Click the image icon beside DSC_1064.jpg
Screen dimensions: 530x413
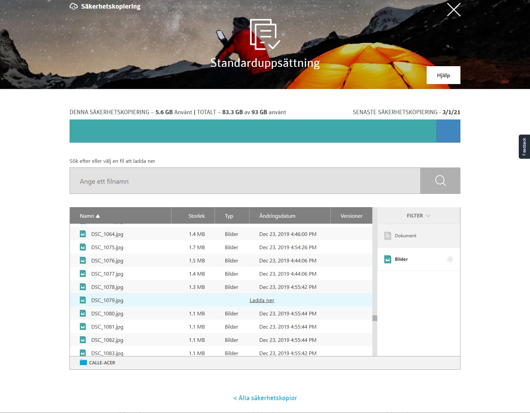click(83, 234)
